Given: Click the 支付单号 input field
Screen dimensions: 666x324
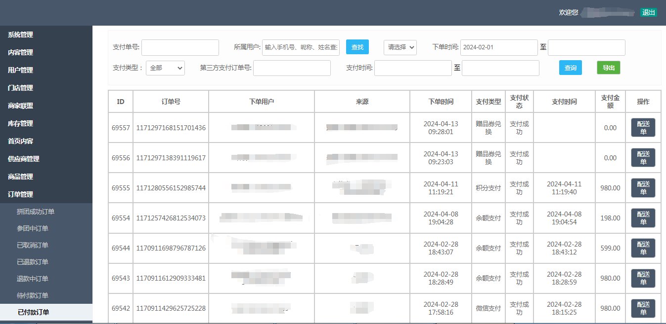Looking at the screenshot, I should (180, 47).
